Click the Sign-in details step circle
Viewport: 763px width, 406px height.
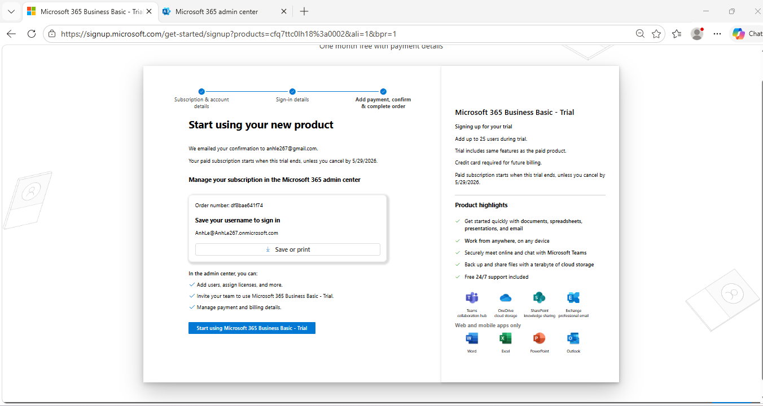click(x=292, y=91)
